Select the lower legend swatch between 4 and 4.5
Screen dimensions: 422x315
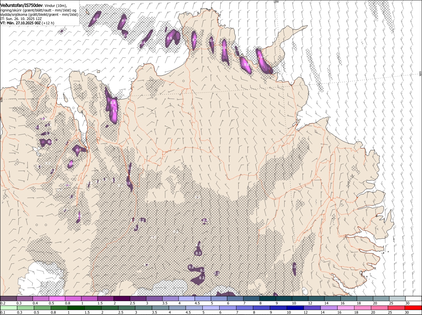click(x=178, y=308)
